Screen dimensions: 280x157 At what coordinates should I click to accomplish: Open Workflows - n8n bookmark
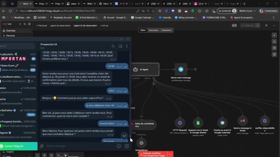(20, 17)
